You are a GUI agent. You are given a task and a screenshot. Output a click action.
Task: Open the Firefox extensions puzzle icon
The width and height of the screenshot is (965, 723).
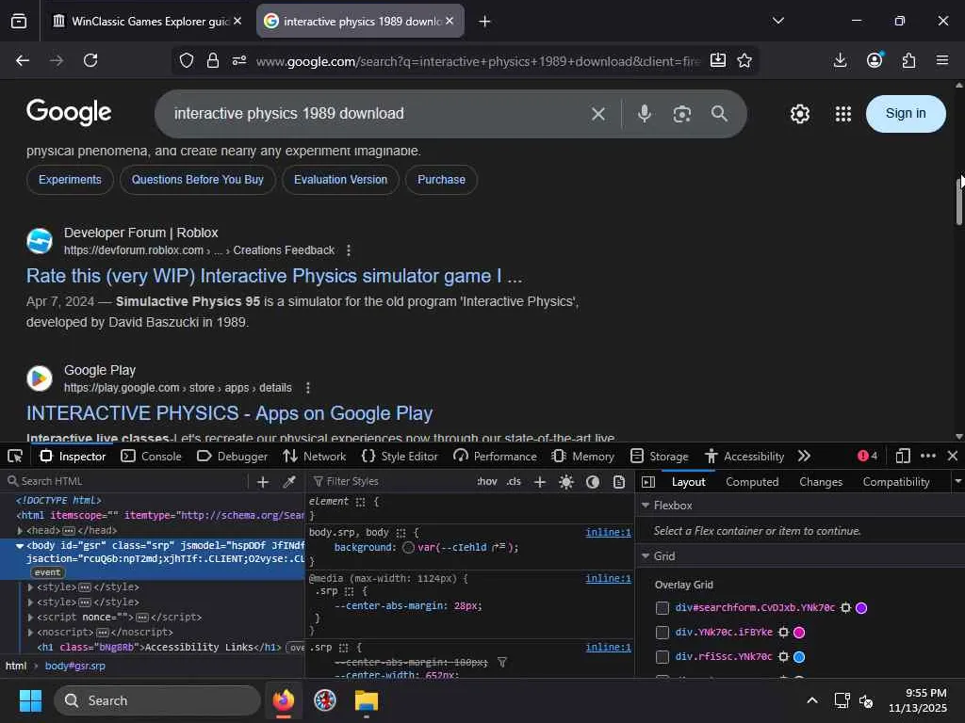click(908, 60)
